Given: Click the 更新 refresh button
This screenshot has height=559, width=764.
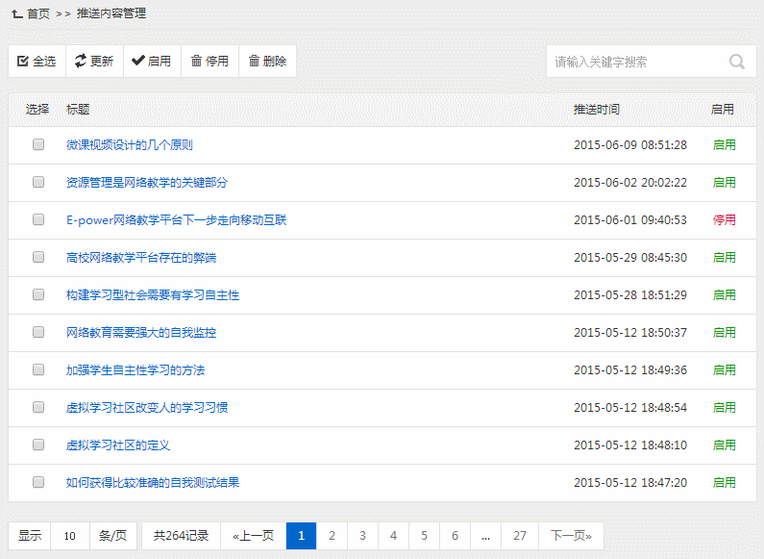Looking at the screenshot, I should click(94, 62).
